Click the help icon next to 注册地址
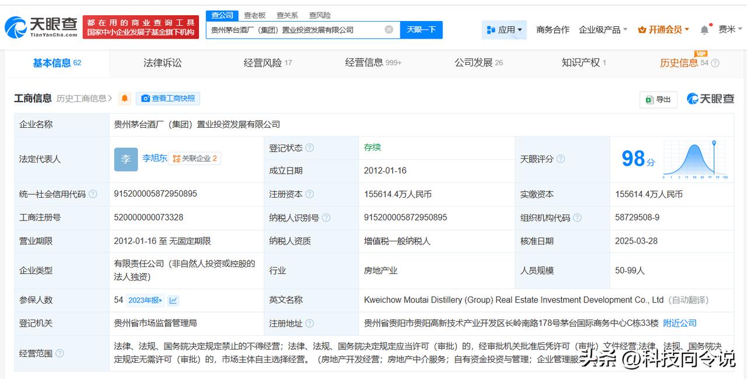747x379 pixels. 310,323
